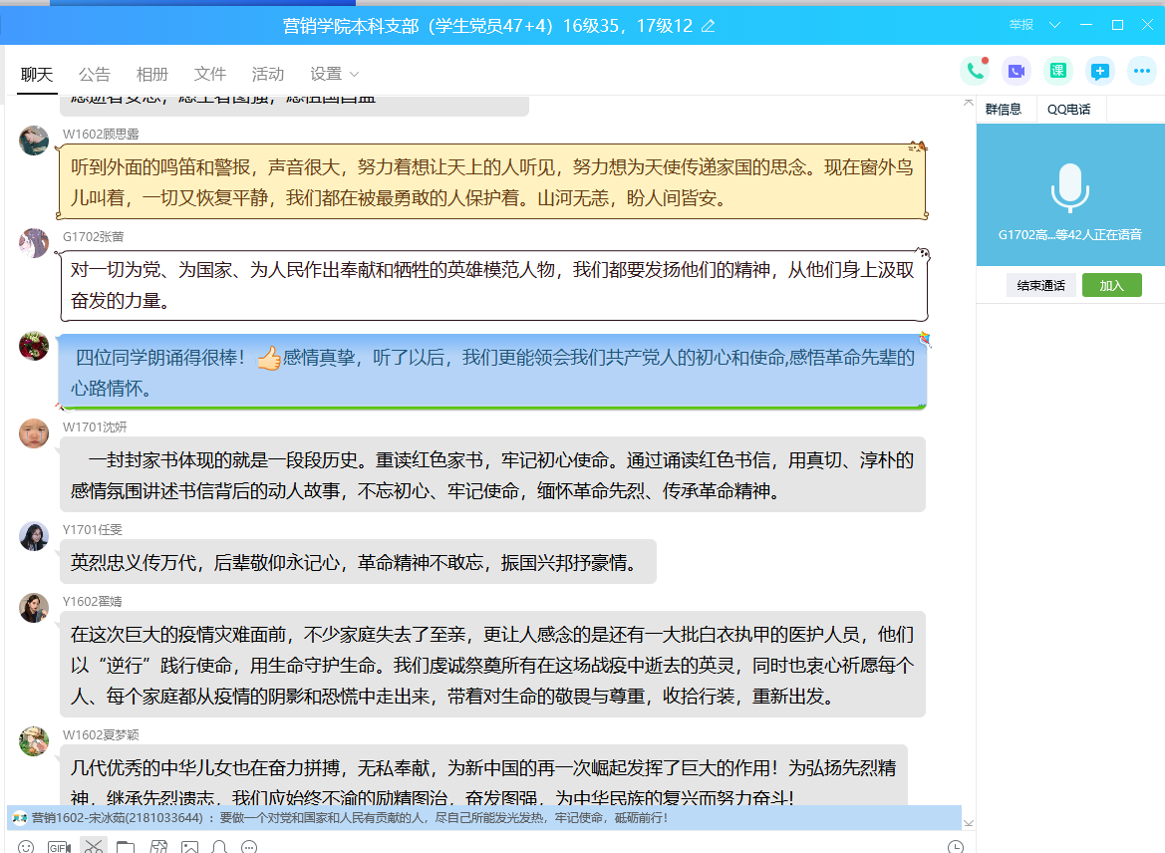Click the green 加入 join call button
This screenshot has height=853, width=1165.
point(1111,285)
